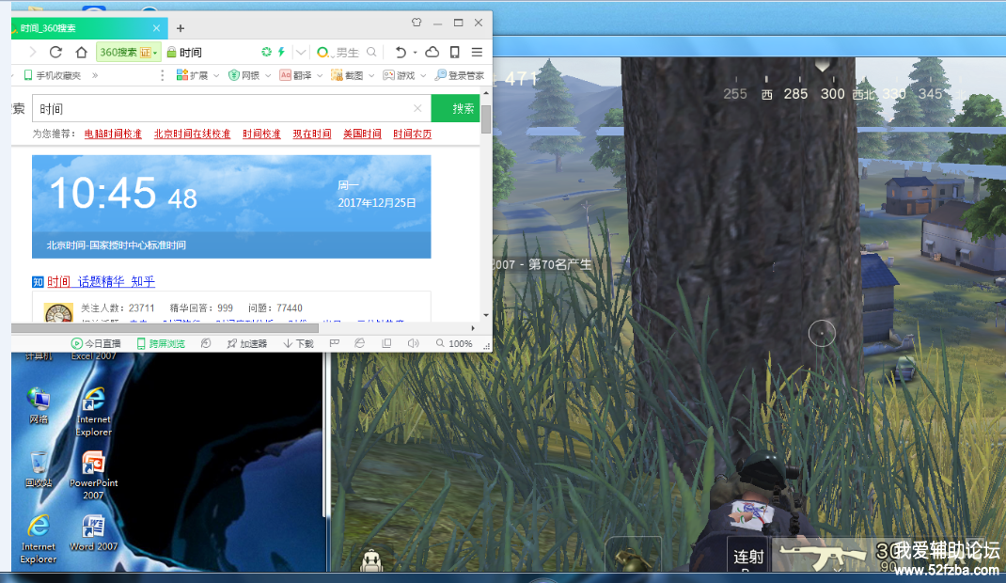The image size is (1006, 583).
Task: Toggle browser sound with the speaker icon
Action: coord(413,343)
